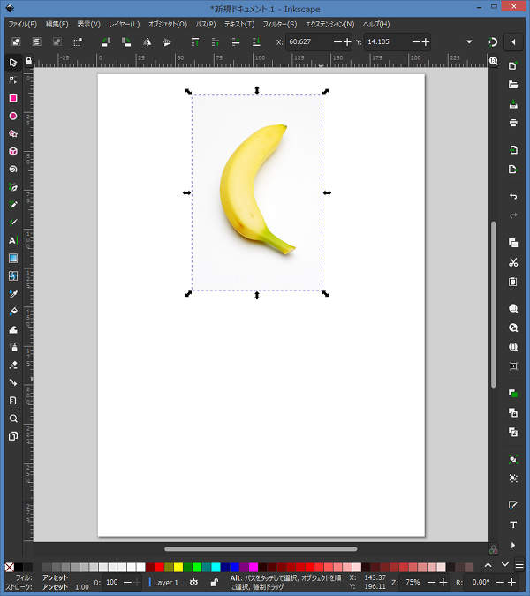Decrease the Y position with minus button
530x596 pixels.
[416, 41]
